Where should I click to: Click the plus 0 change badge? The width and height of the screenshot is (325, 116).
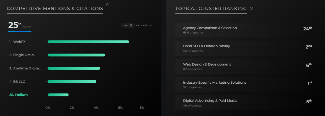(x=128, y=25)
